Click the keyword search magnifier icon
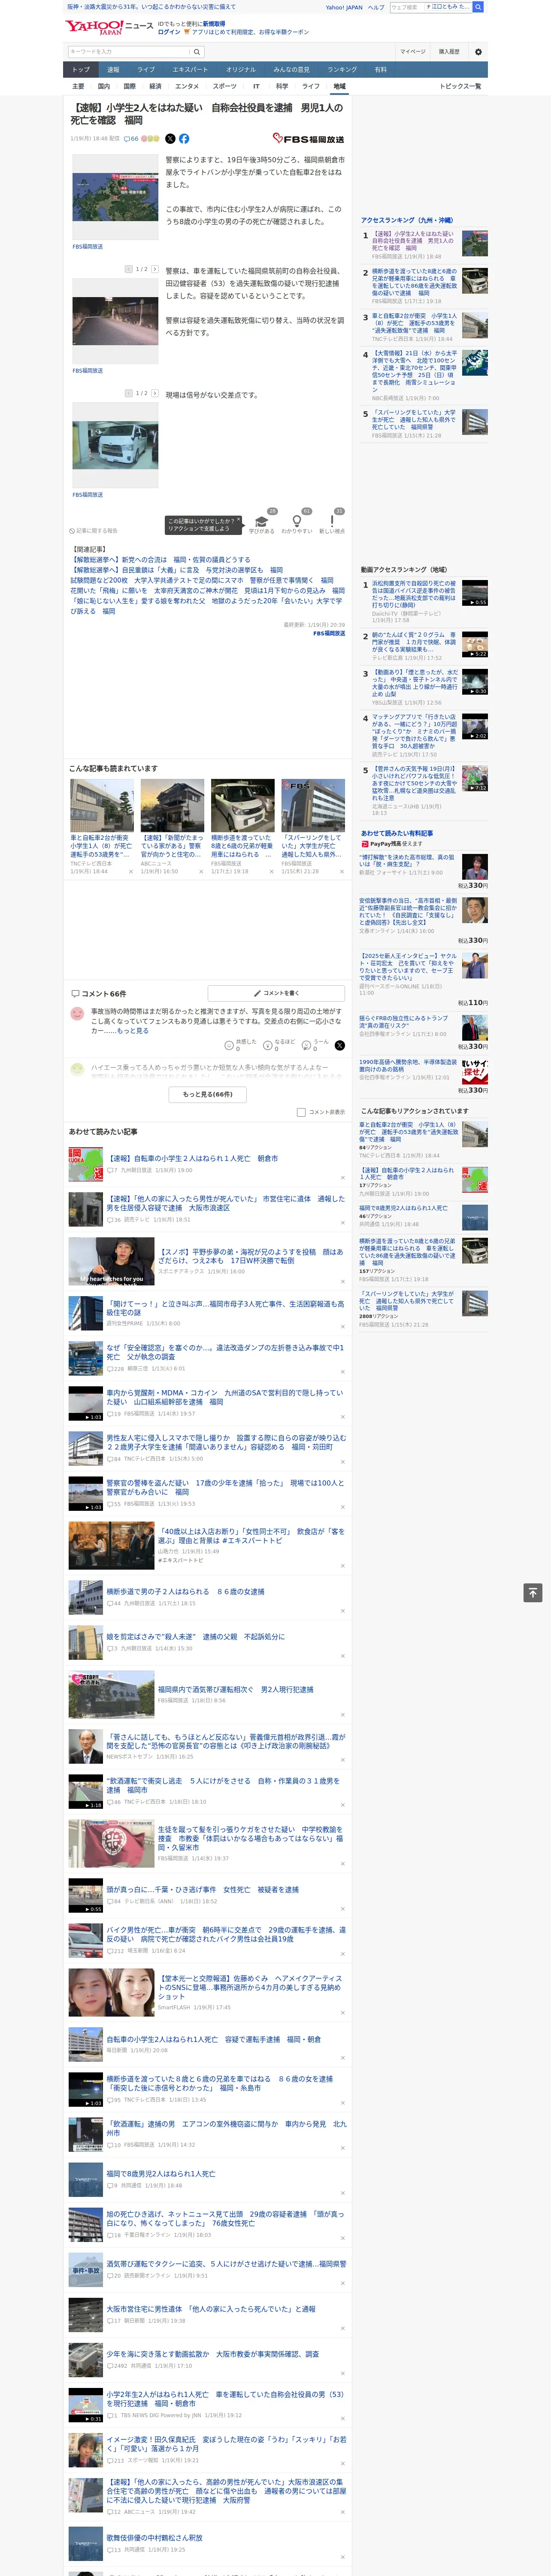 pyautogui.click(x=197, y=52)
